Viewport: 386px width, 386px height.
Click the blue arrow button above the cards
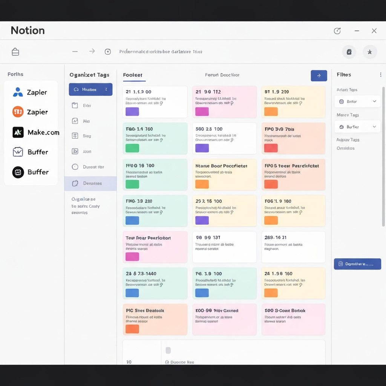click(x=319, y=76)
